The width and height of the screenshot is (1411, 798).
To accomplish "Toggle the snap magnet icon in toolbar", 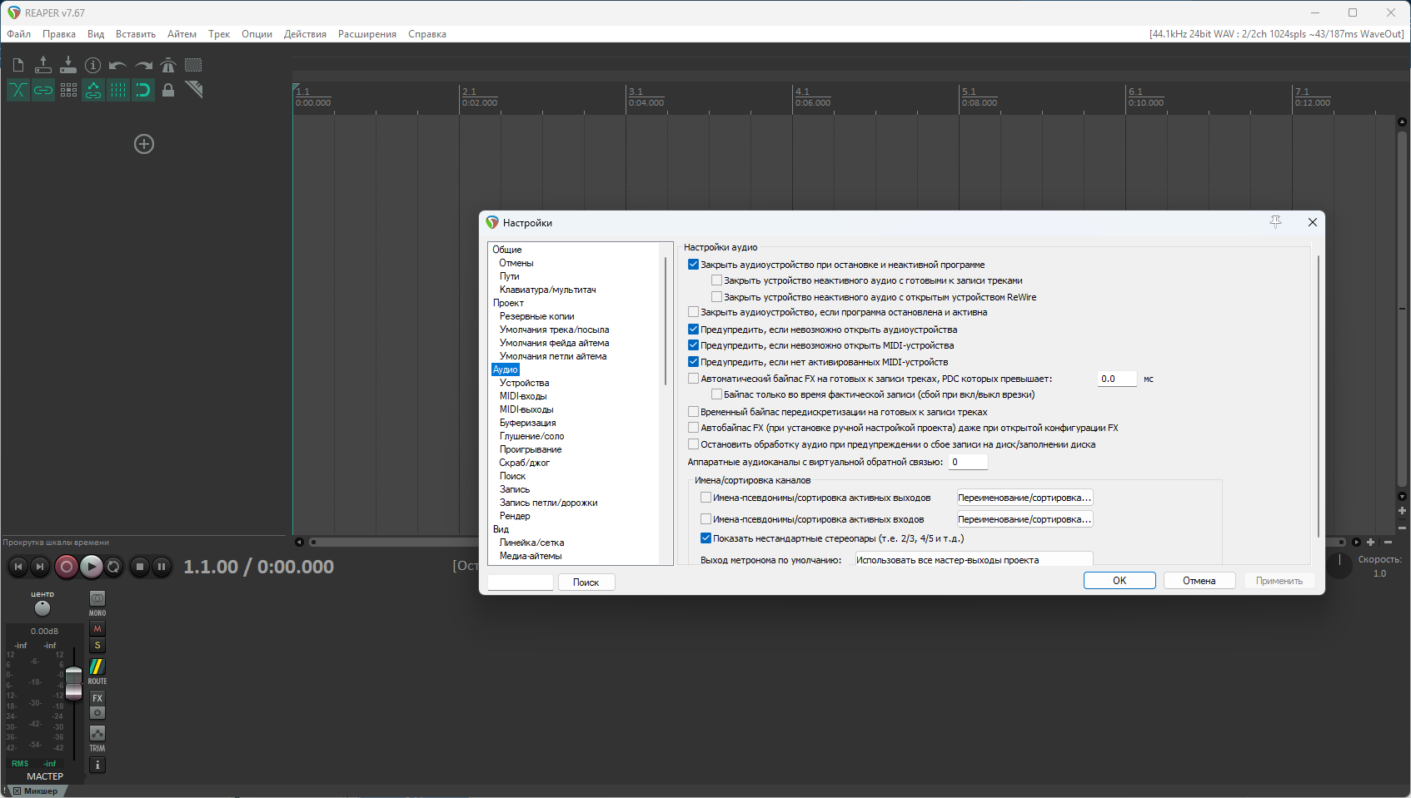I will pos(143,90).
